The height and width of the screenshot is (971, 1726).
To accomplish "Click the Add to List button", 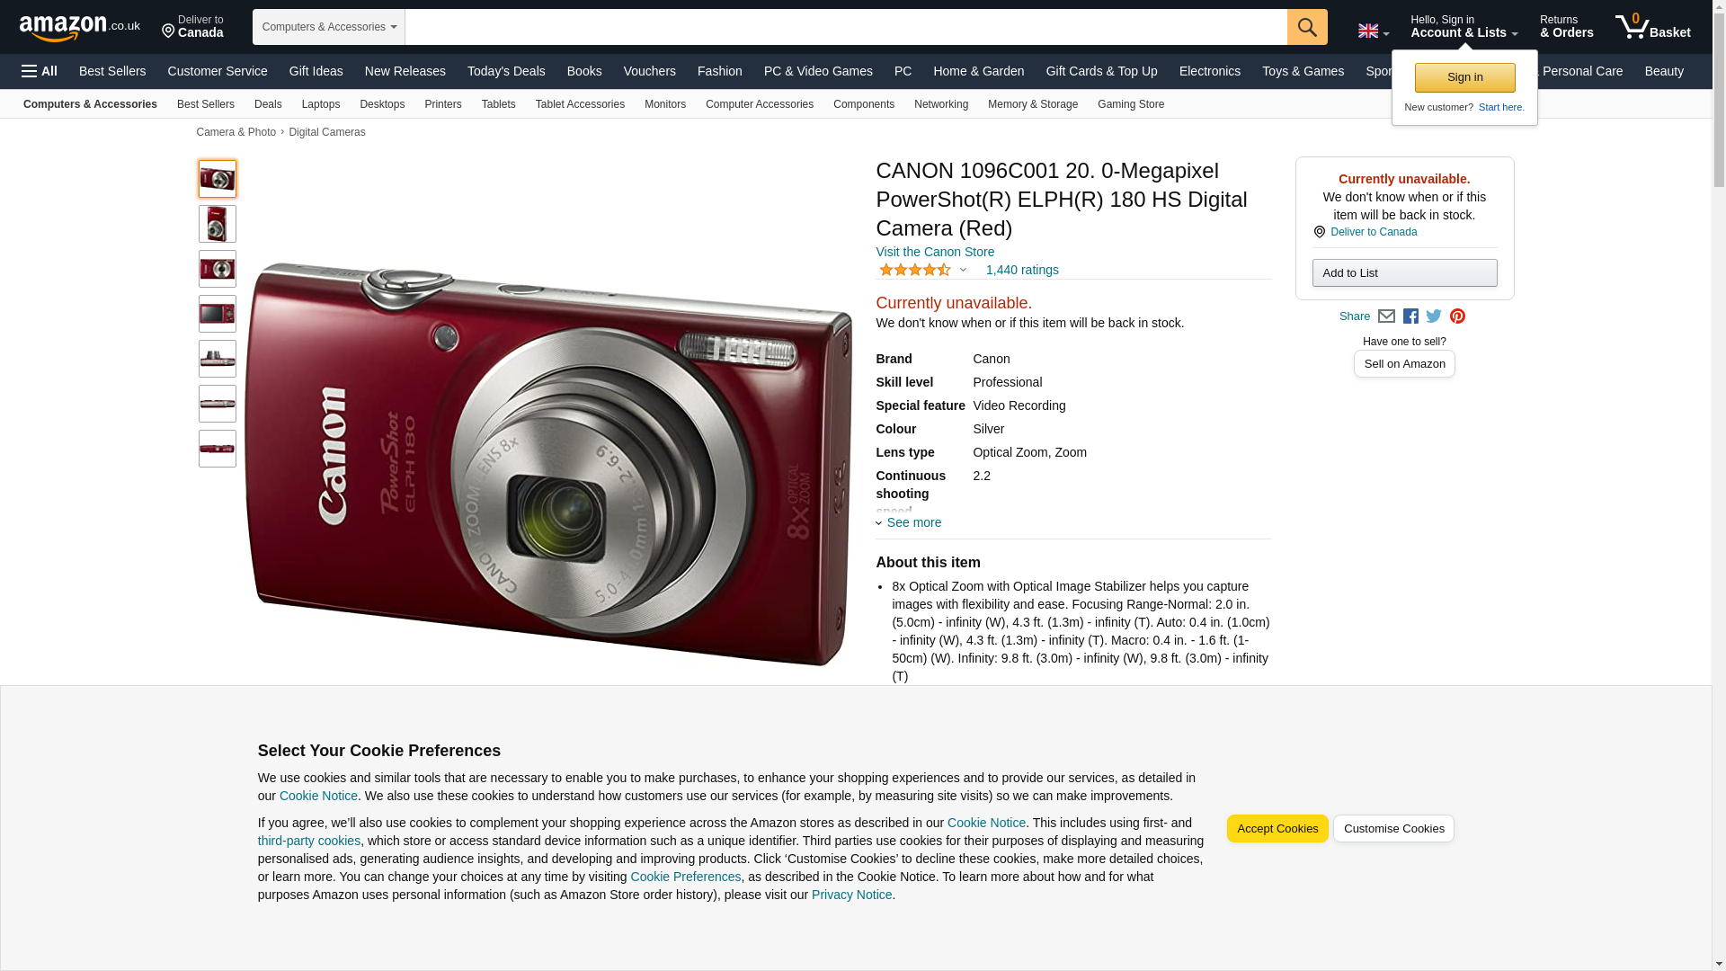I will (x=1404, y=273).
